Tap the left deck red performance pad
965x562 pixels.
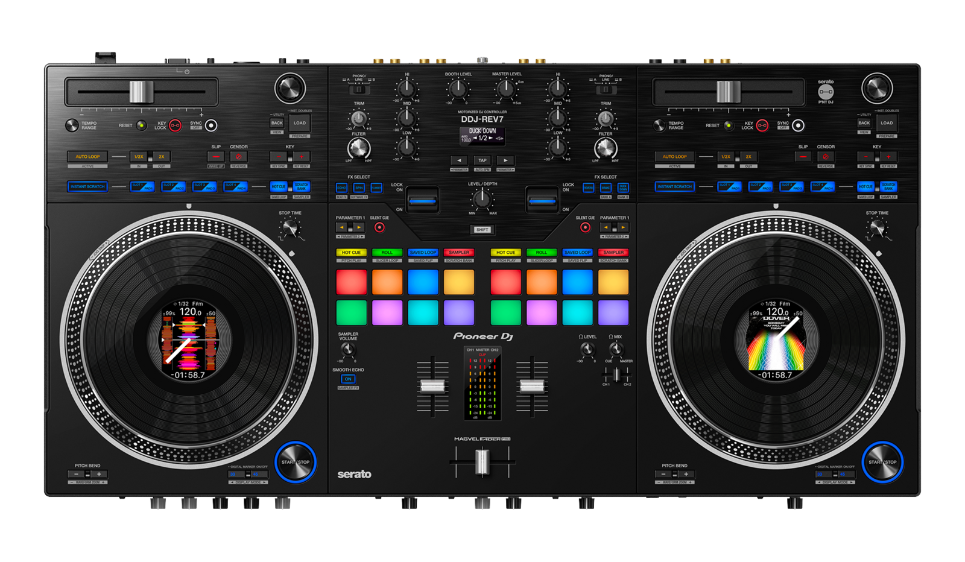coord(351,282)
